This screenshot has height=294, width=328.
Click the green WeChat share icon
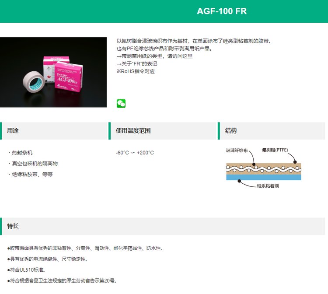pos(121,103)
